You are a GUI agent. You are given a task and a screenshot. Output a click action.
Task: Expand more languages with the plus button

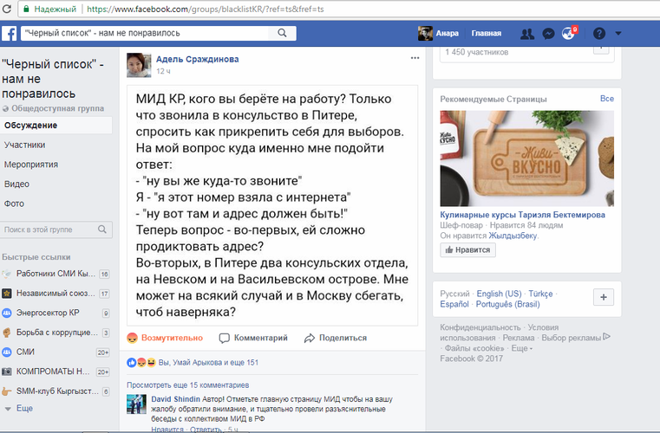click(x=603, y=297)
